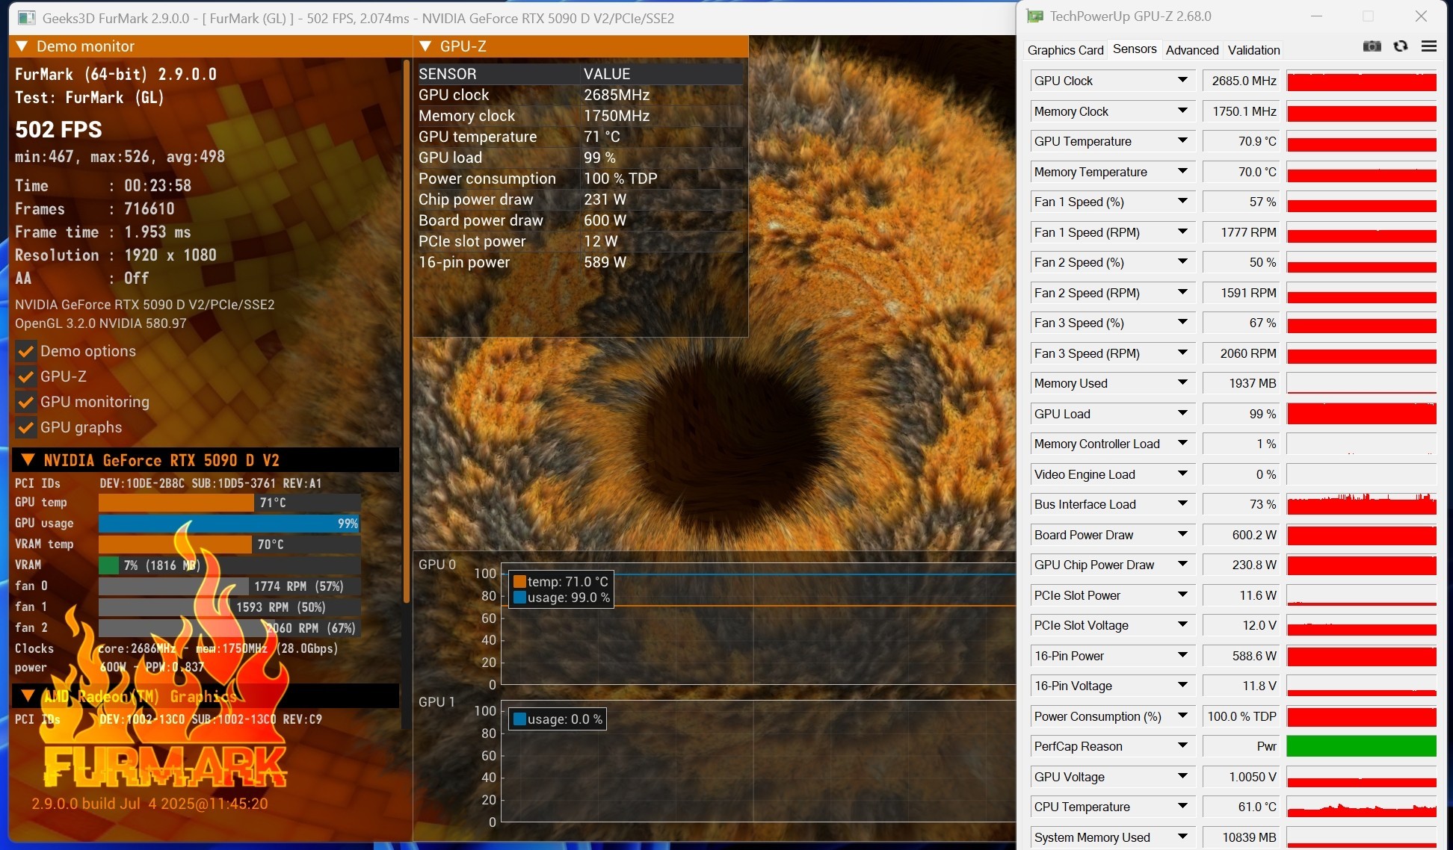Collapse the Demo monitor section triangle

coord(22,46)
